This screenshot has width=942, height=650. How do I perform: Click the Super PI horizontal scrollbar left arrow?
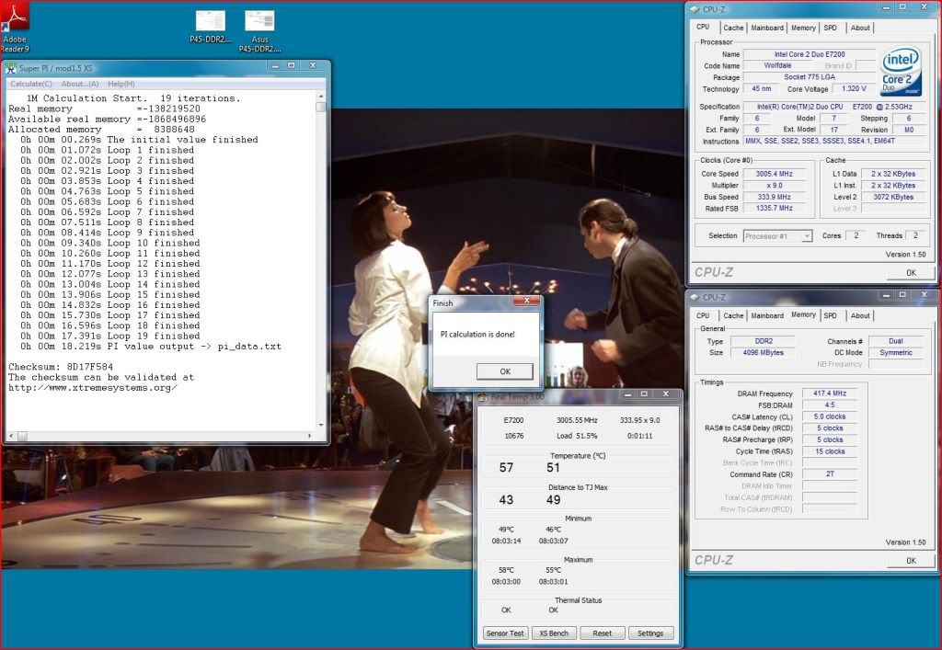[x=10, y=436]
